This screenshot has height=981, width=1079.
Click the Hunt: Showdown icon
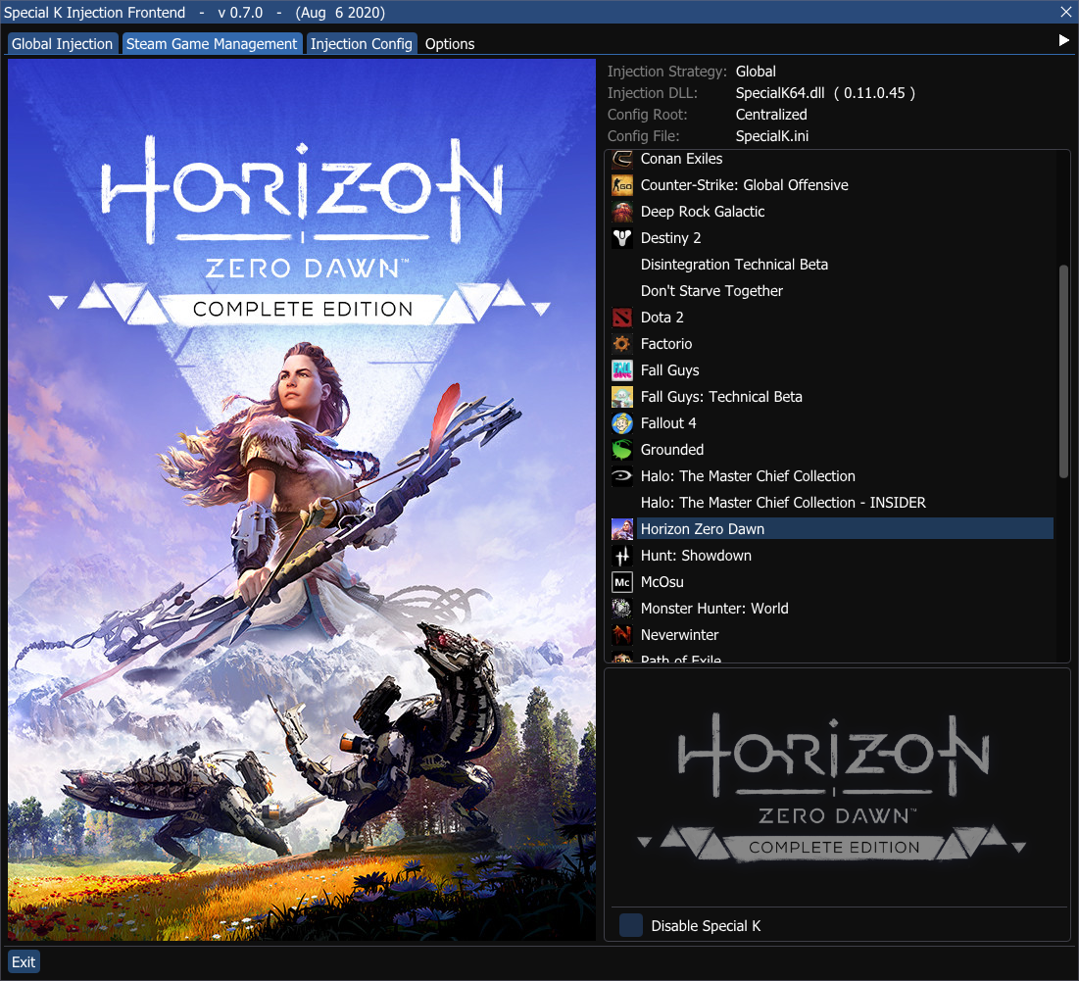pos(622,556)
